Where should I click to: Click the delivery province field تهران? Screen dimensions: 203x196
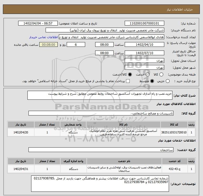[x=144, y=61]
